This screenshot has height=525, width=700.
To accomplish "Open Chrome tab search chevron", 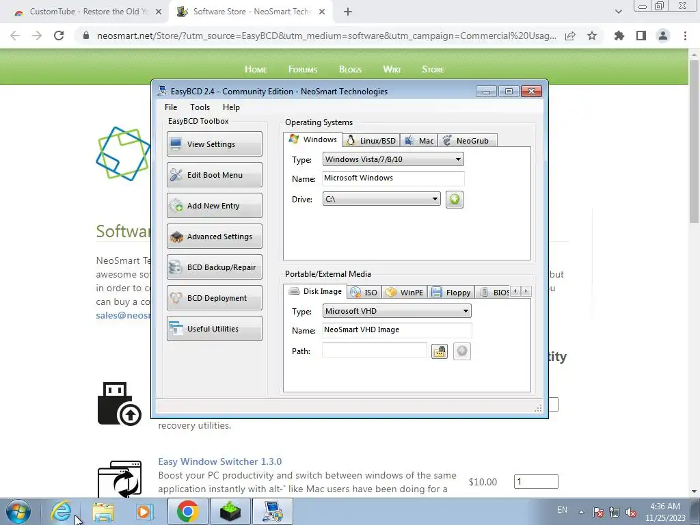I will tap(618, 12).
